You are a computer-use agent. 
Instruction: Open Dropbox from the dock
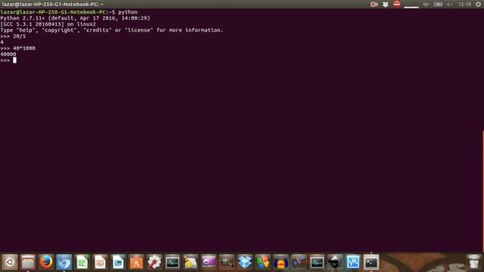[245, 262]
